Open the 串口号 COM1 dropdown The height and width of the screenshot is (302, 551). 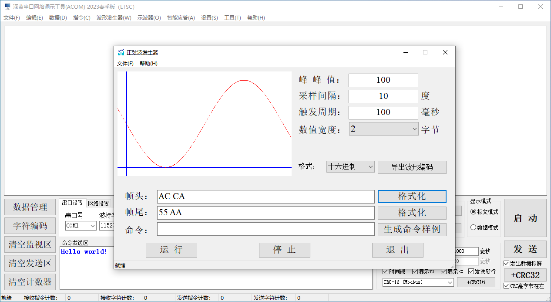[81, 226]
